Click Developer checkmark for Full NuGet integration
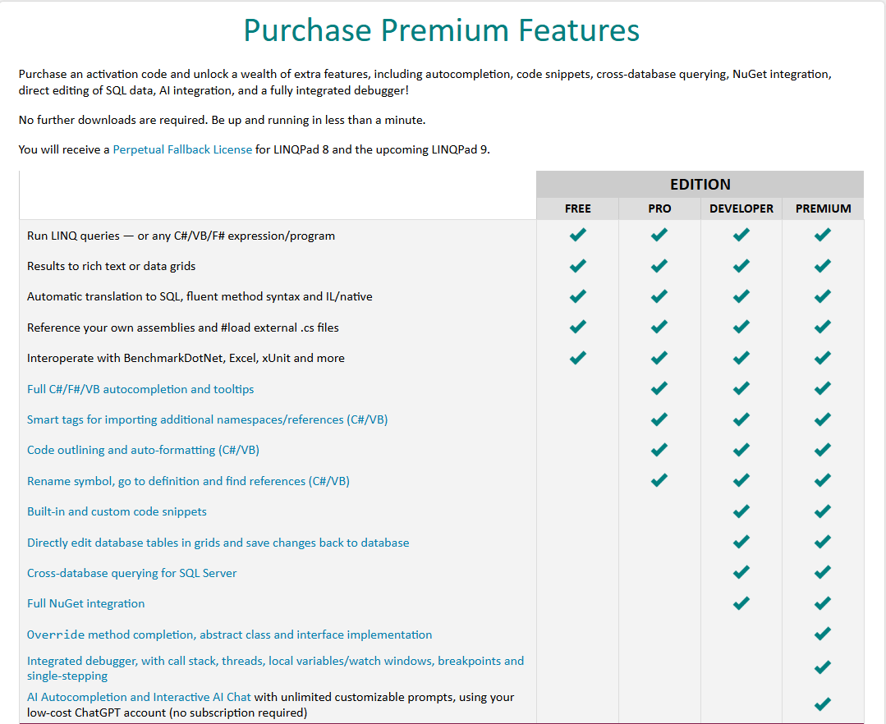This screenshot has height=724, width=886. click(x=741, y=603)
